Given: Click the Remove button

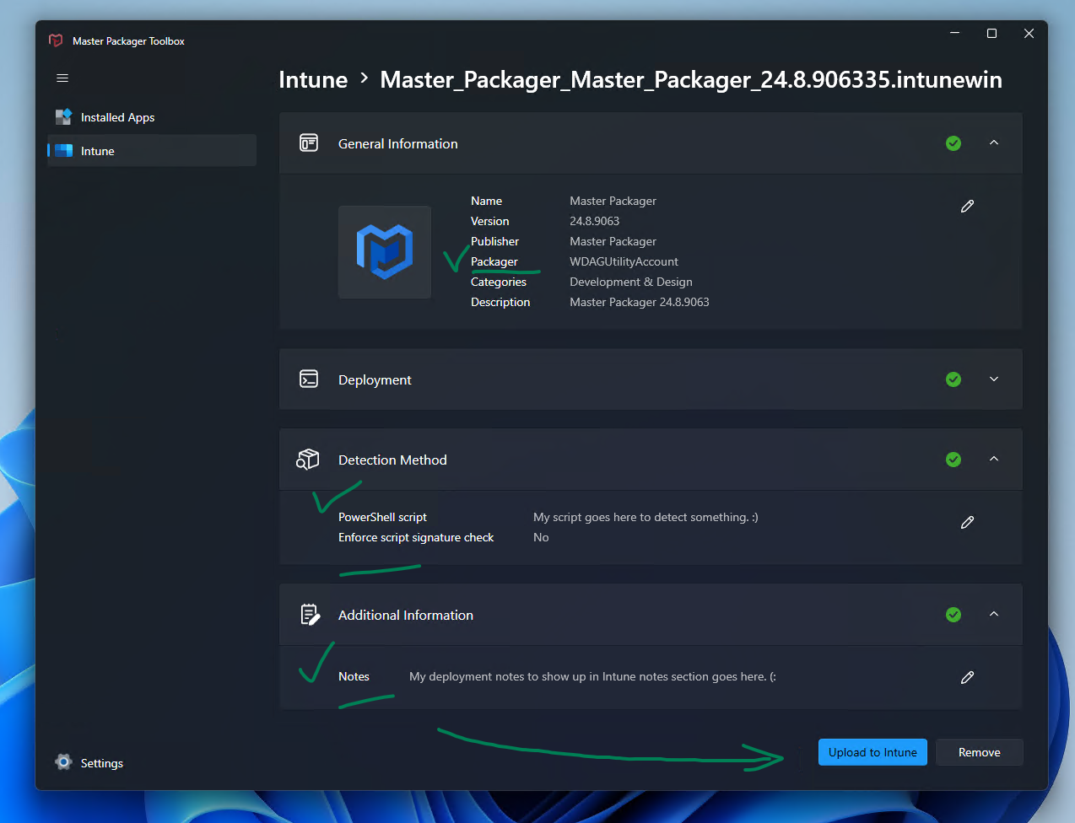Looking at the screenshot, I should click(x=980, y=752).
